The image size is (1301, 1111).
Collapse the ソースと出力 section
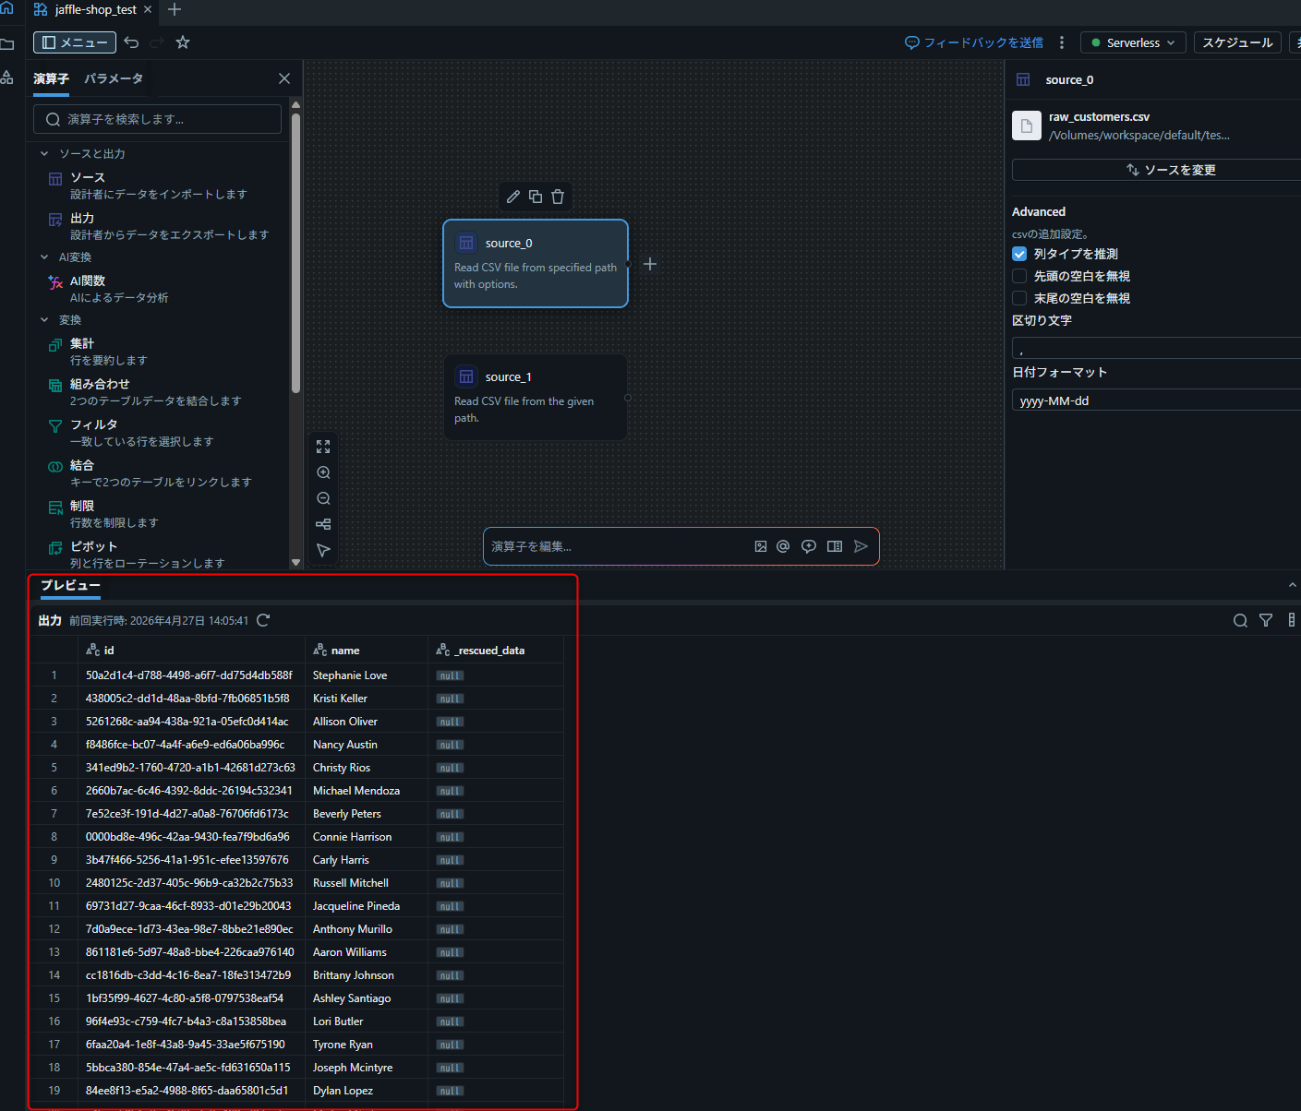(x=44, y=154)
